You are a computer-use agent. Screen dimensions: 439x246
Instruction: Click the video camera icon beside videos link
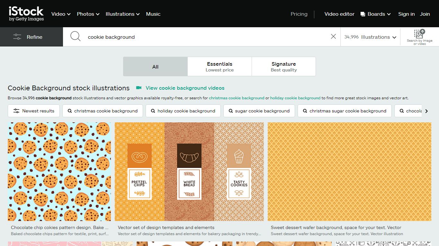click(139, 88)
